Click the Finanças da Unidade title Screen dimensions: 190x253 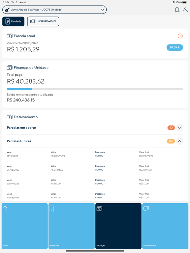[31, 68]
